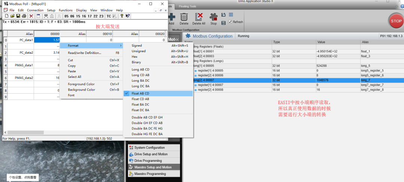Switch to the Floating Tools tab
Screen dimensions: 404x182
[x=187, y=6]
